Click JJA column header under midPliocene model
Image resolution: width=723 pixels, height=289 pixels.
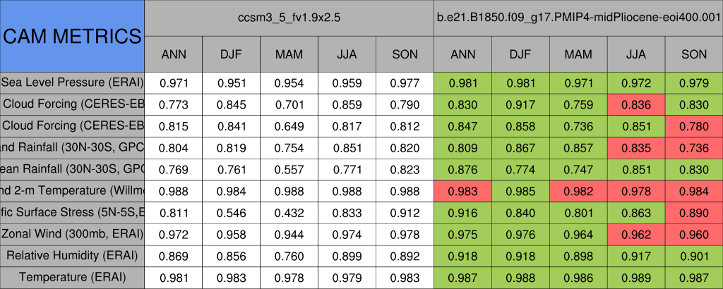(x=636, y=54)
